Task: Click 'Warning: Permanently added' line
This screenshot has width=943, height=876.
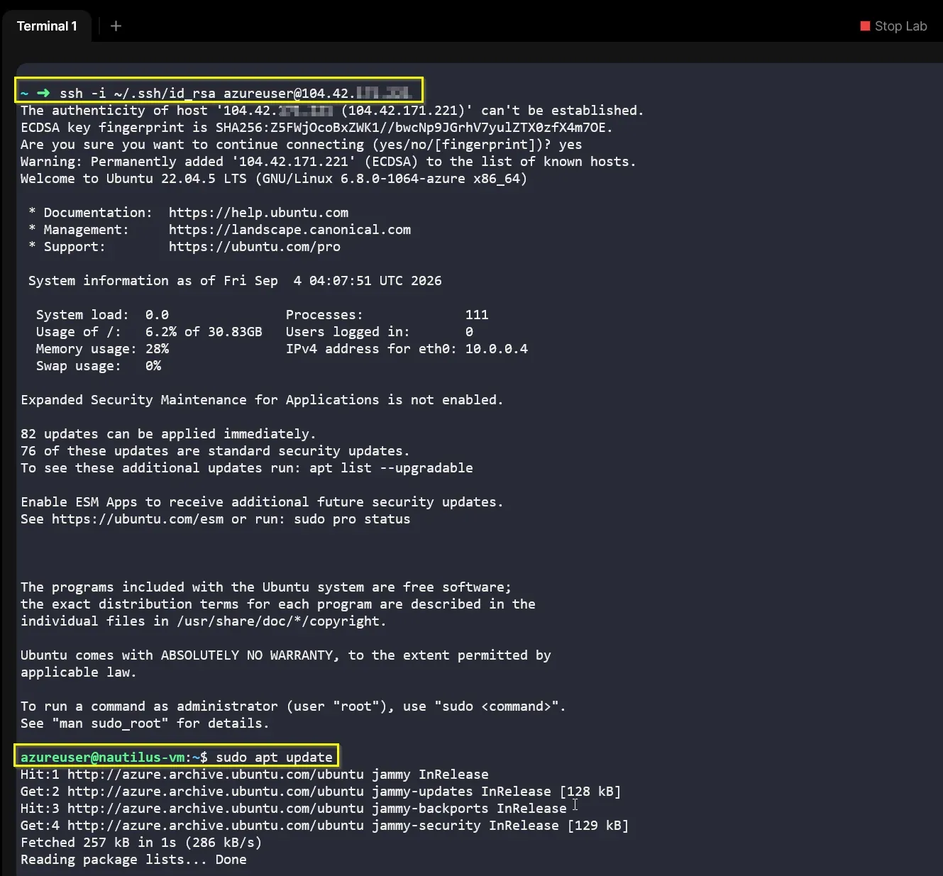Action: coord(329,162)
